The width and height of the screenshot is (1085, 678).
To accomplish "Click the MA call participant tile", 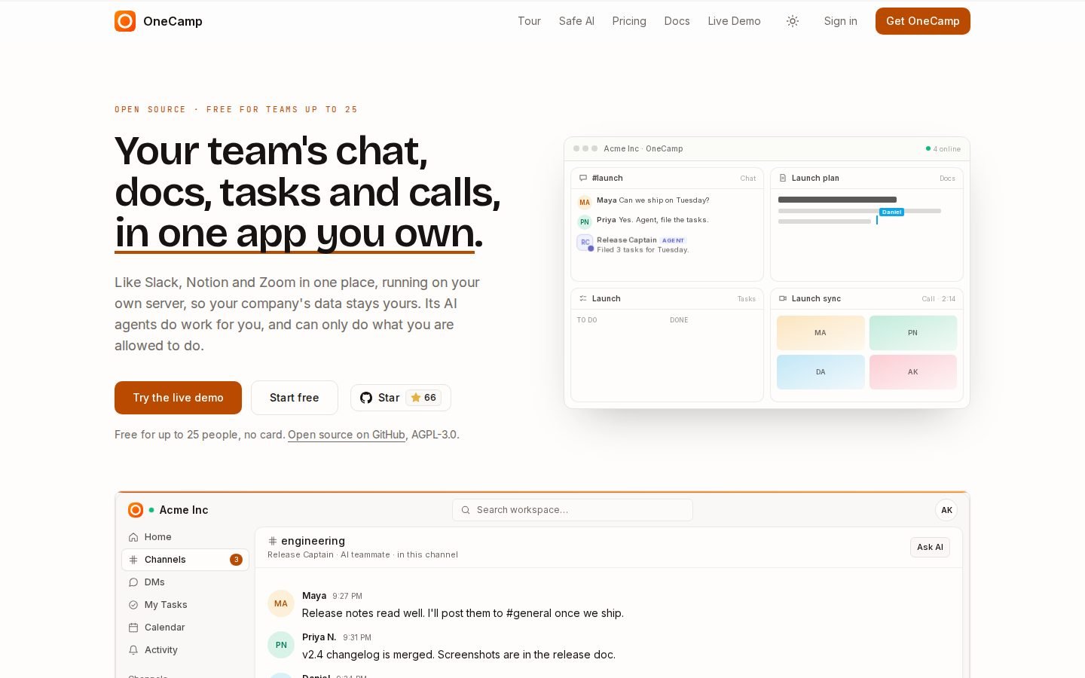I will 821,333.
